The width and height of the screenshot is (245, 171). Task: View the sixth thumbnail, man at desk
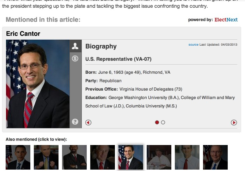[159, 157]
